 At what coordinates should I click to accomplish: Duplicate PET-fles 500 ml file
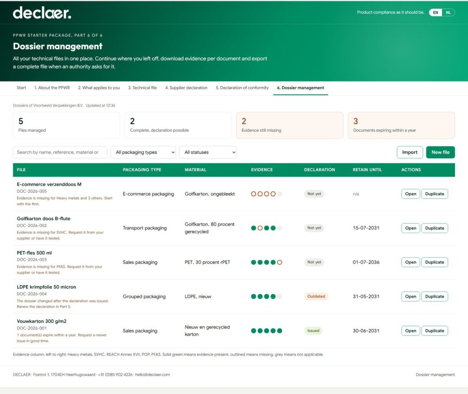tap(434, 262)
